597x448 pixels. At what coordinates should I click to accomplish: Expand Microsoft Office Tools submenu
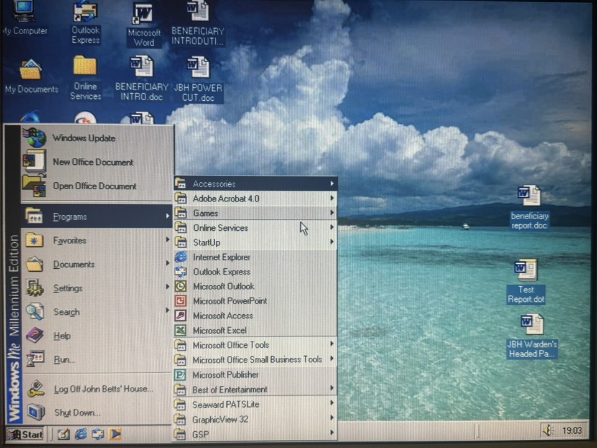pos(231,345)
